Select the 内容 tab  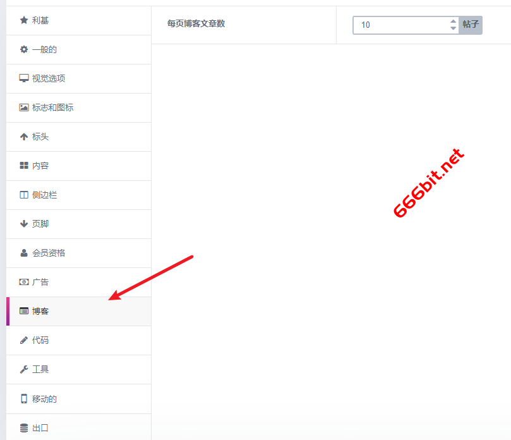pyautogui.click(x=78, y=166)
